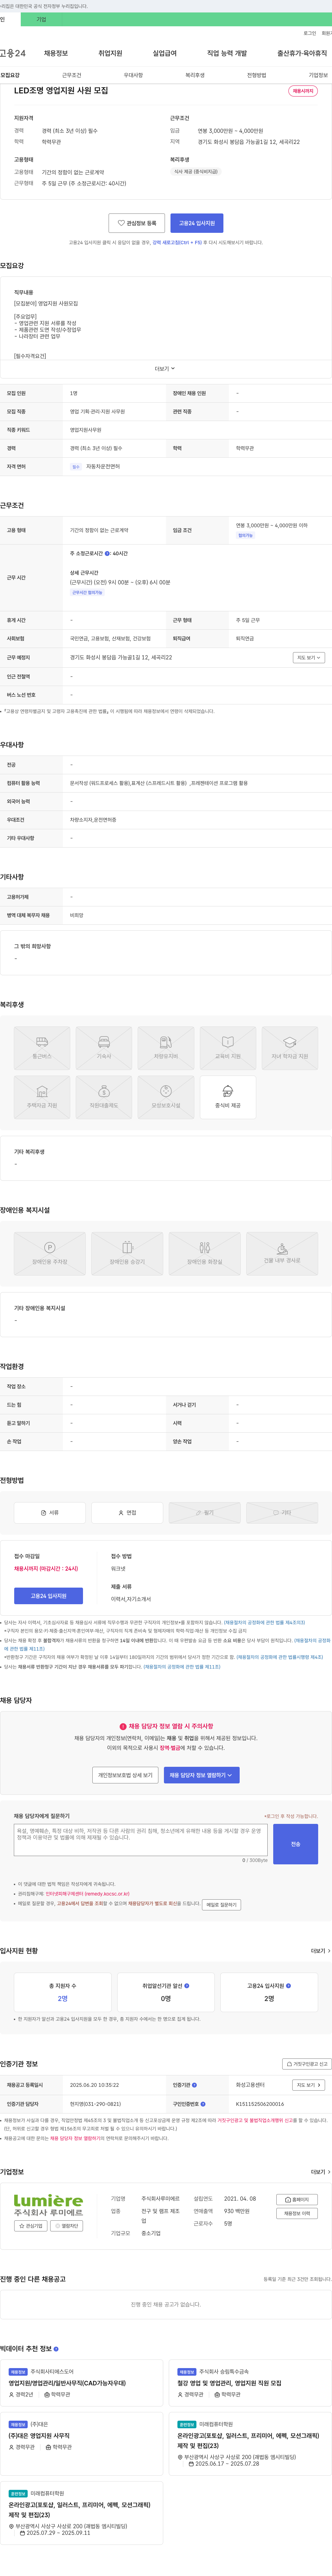Click the question text box for recruiter

point(141,1841)
